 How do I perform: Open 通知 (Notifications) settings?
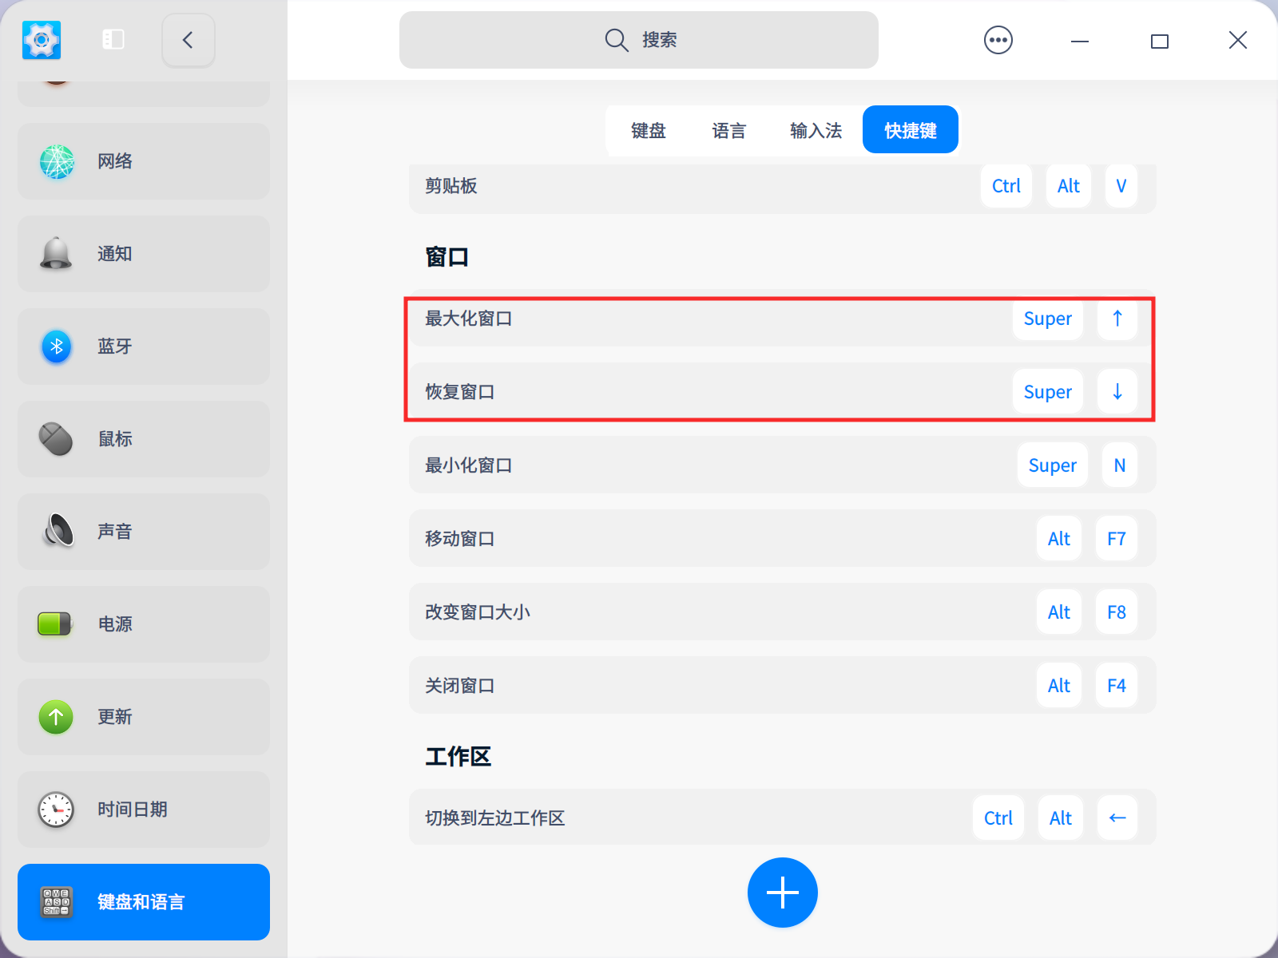point(143,254)
